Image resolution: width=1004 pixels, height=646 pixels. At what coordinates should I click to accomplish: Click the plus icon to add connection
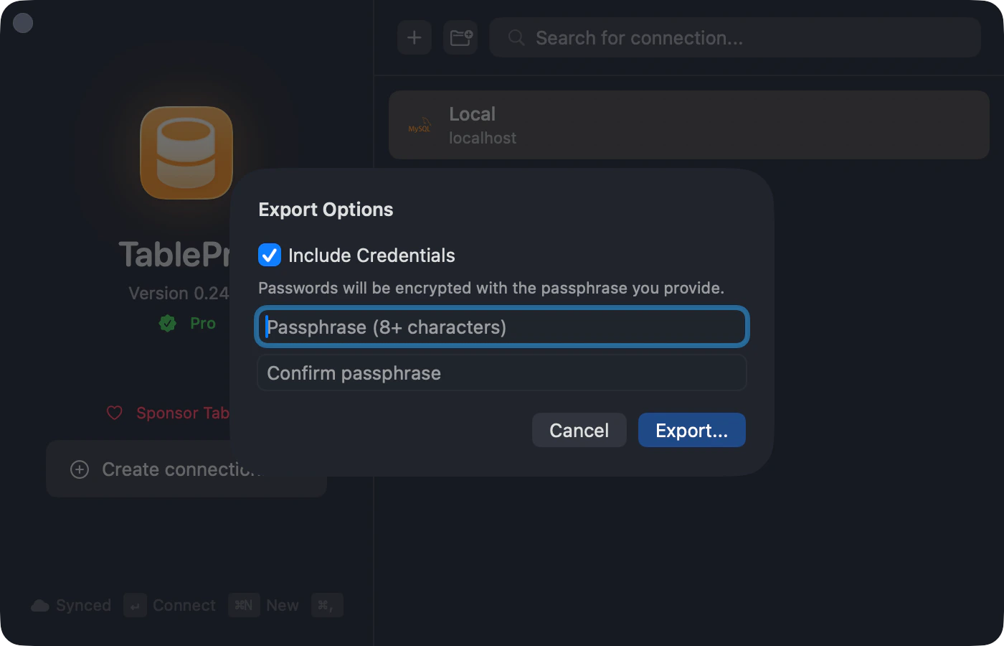click(414, 37)
